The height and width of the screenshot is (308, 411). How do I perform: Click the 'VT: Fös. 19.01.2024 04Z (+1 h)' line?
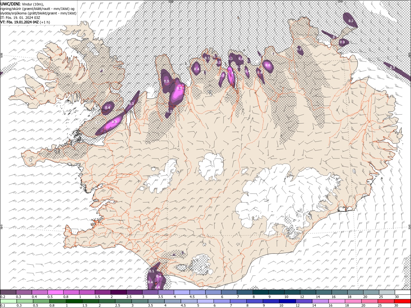25,22
